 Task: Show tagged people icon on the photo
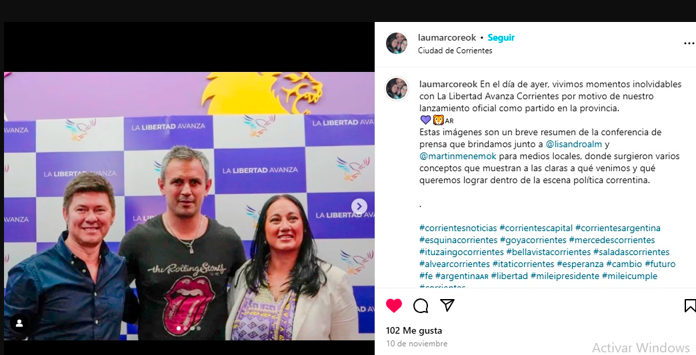click(19, 324)
